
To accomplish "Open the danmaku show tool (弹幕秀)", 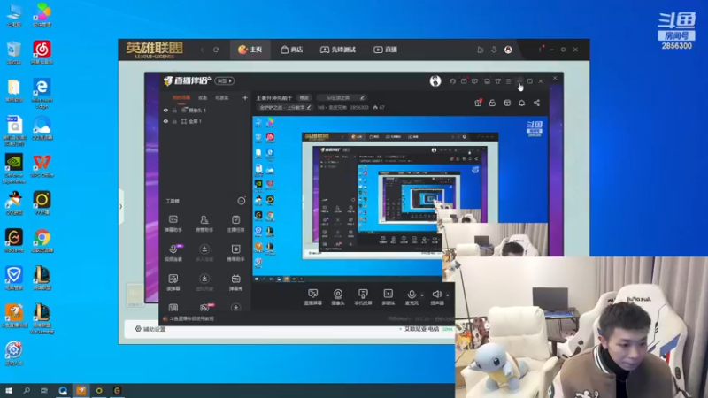I will (235, 282).
